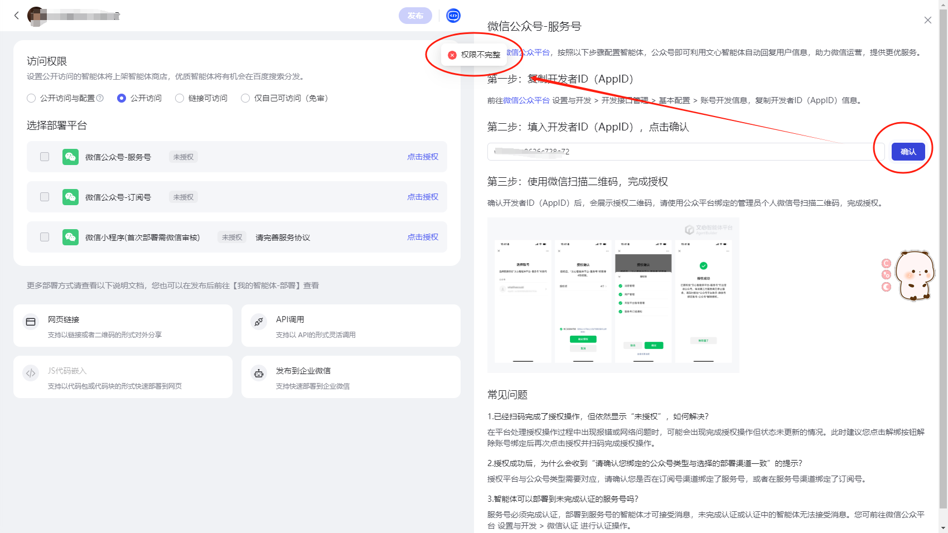Screen dimensions: 948x533
Task: Go back using the top-left arrow
Action: pos(17,16)
